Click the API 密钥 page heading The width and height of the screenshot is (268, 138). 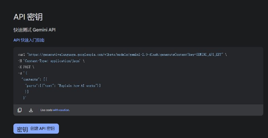click(28, 17)
